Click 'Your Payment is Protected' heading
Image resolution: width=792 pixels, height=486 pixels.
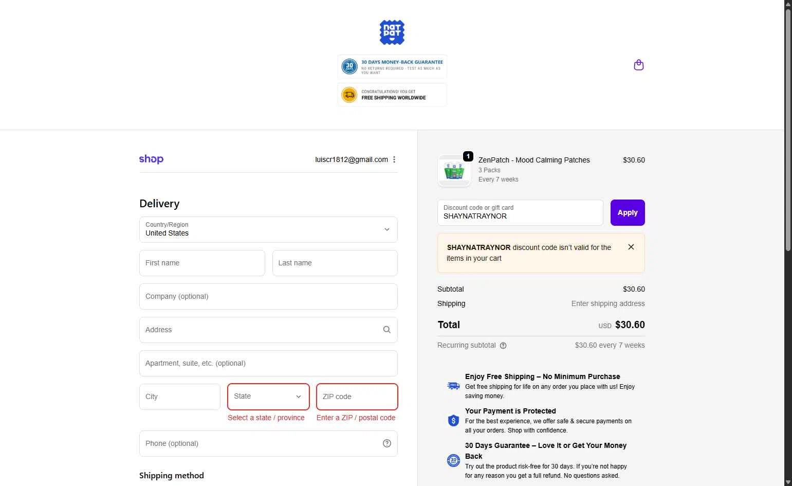[510, 411]
